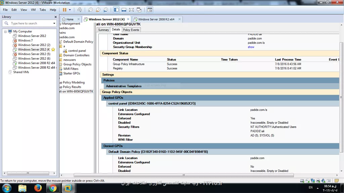Collapse the Policies section header
The width and height of the screenshot is (344, 193).
[x=220, y=80]
